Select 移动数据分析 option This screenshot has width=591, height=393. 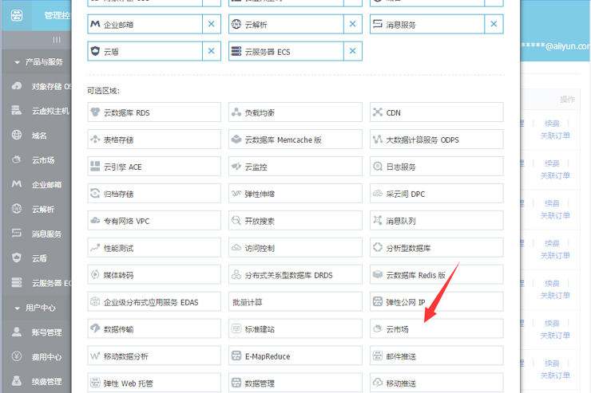coord(154,356)
